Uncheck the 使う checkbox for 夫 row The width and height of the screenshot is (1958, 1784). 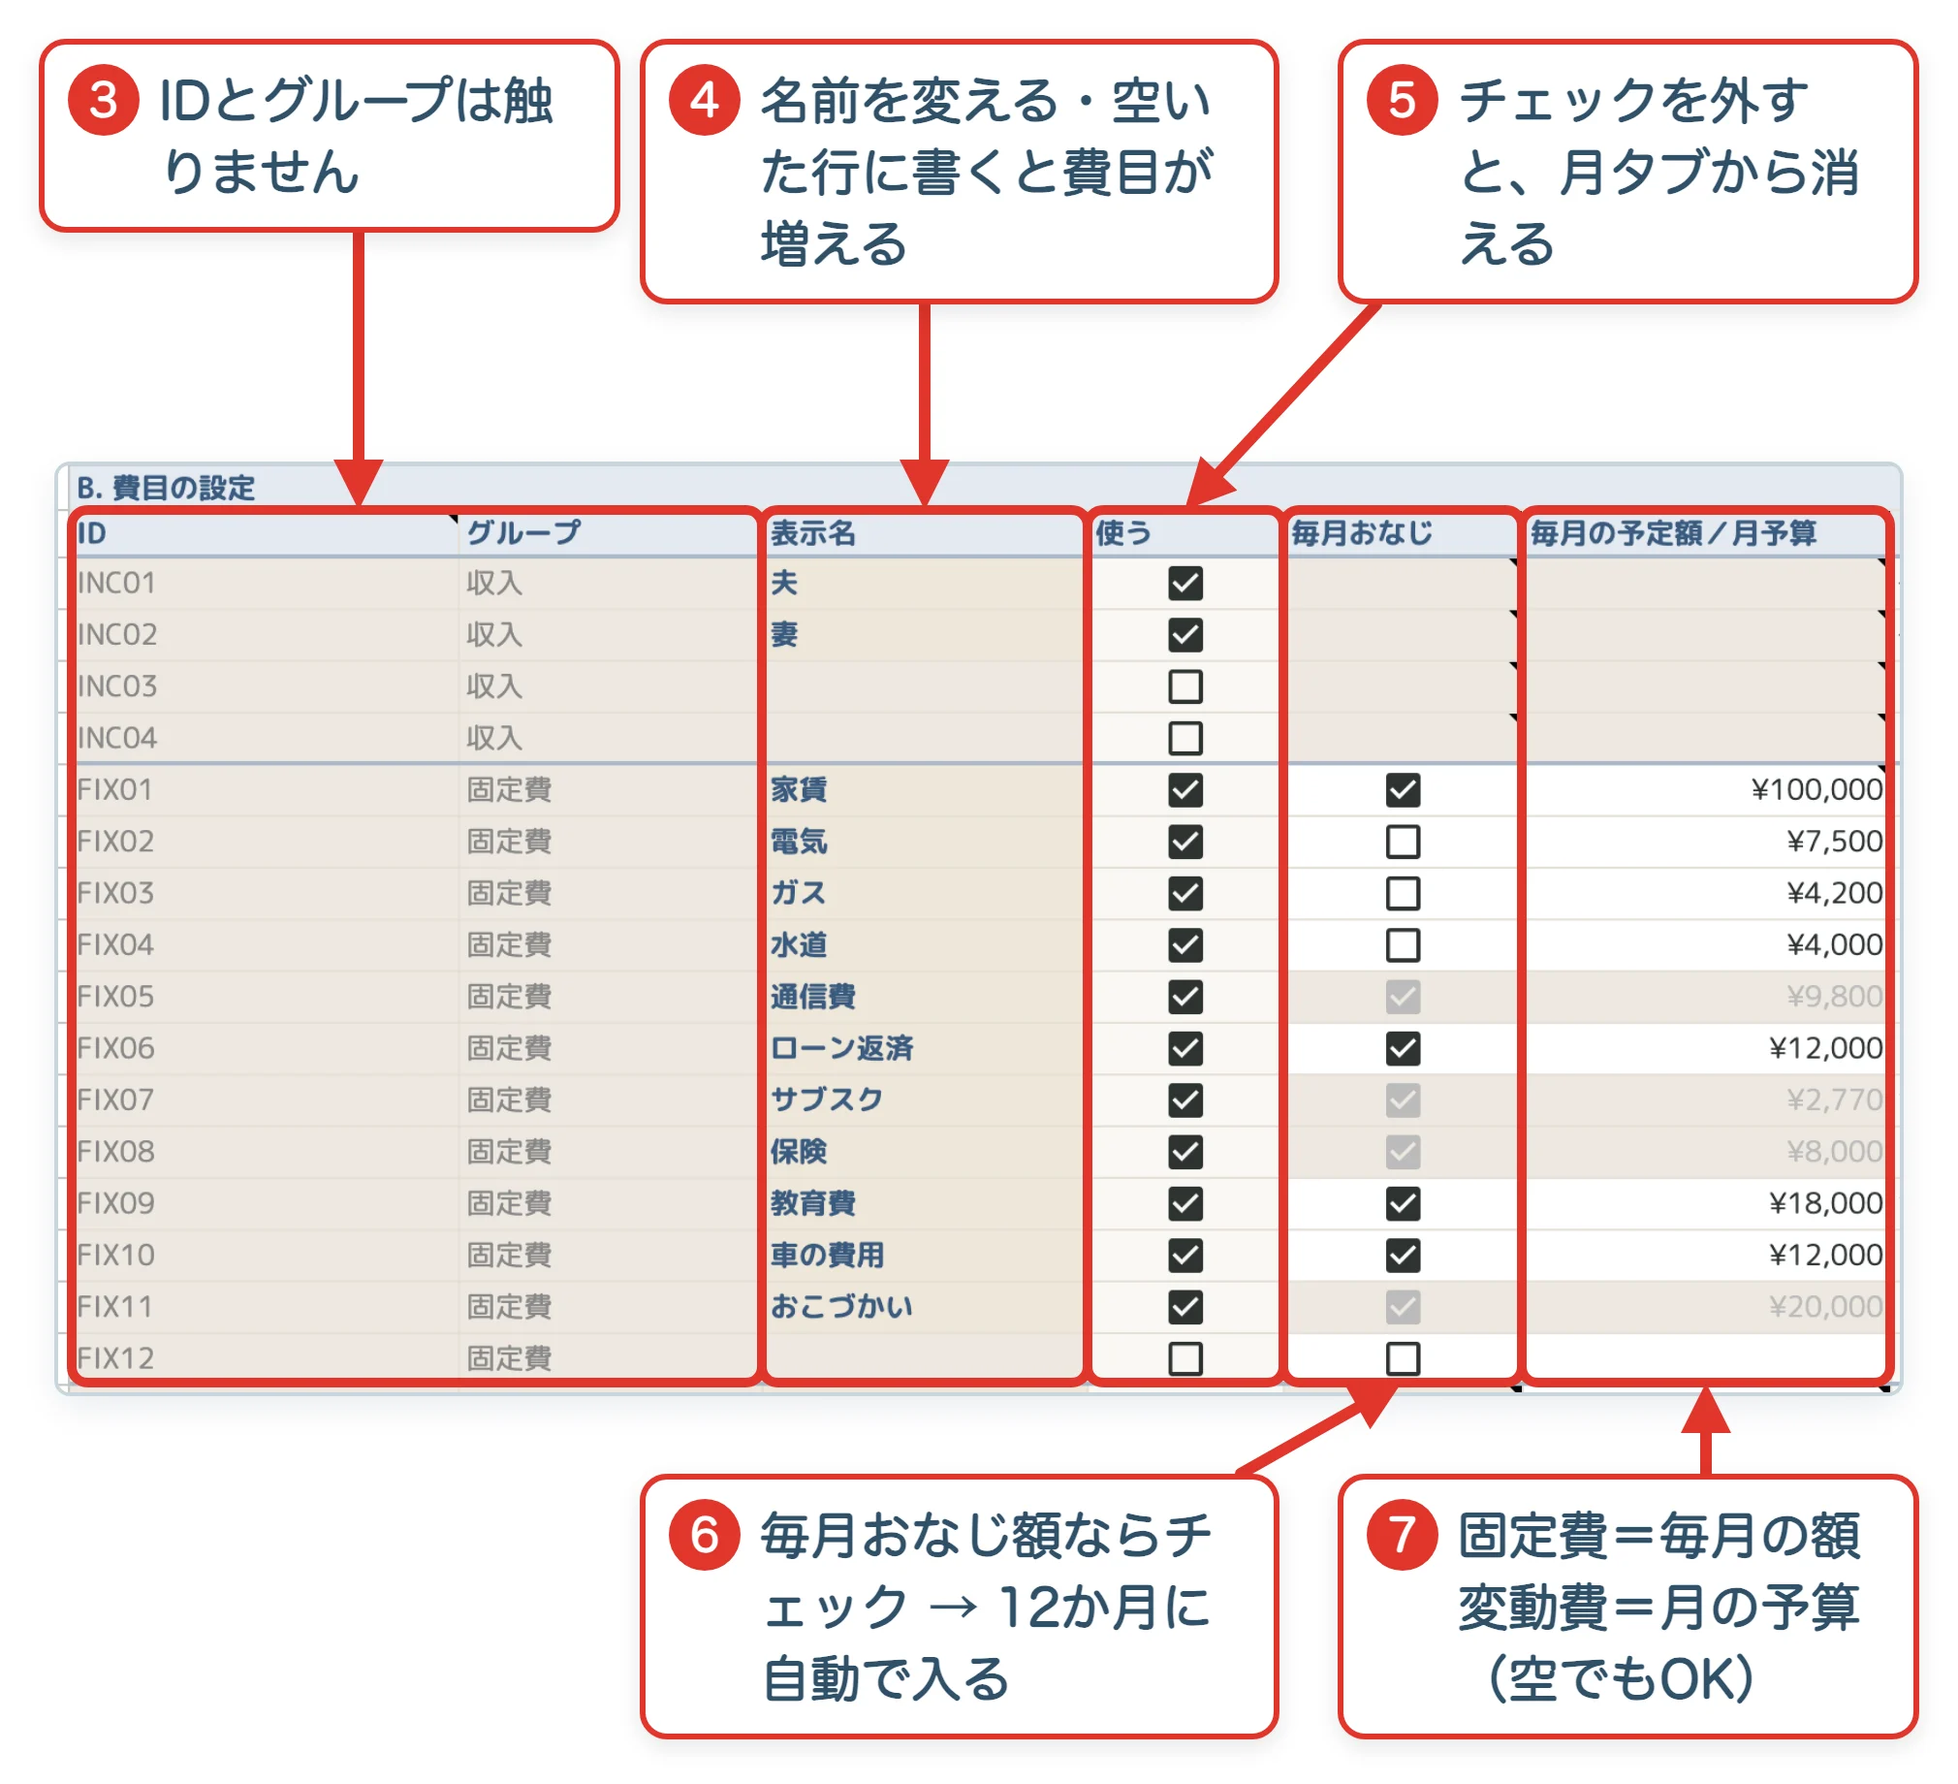(1184, 583)
